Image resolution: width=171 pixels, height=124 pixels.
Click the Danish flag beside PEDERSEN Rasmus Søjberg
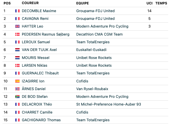click(17, 34)
